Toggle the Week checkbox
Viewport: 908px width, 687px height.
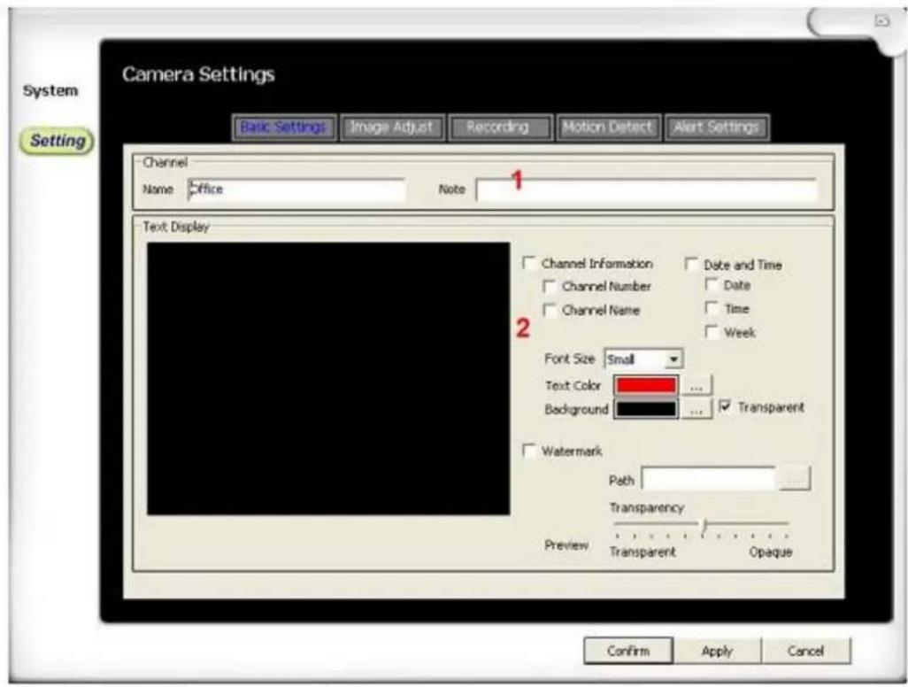[712, 333]
